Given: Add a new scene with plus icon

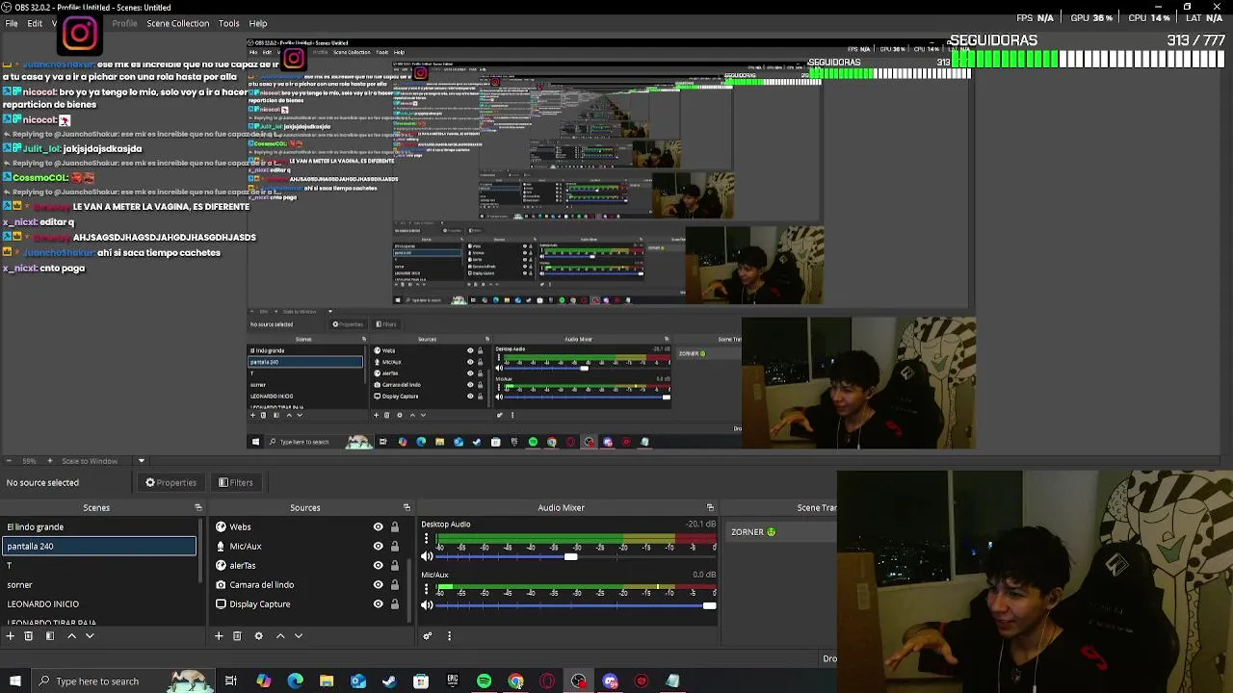Looking at the screenshot, I should (10, 636).
